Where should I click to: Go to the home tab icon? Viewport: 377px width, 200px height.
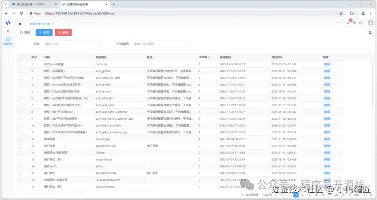(20, 24)
